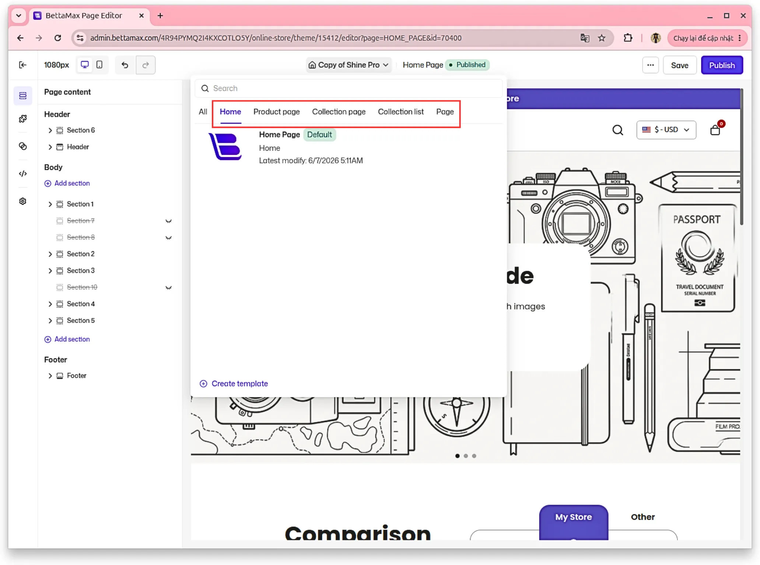Switch to mobile preview mode

[x=99, y=65]
